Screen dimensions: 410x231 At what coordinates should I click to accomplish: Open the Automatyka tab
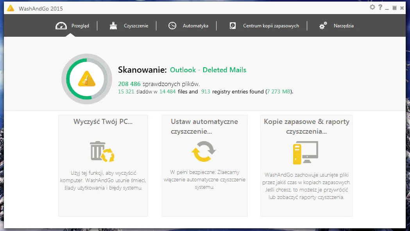(188, 26)
